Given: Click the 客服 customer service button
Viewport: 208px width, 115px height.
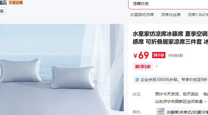Looking at the screenshot, I should [2, 11].
